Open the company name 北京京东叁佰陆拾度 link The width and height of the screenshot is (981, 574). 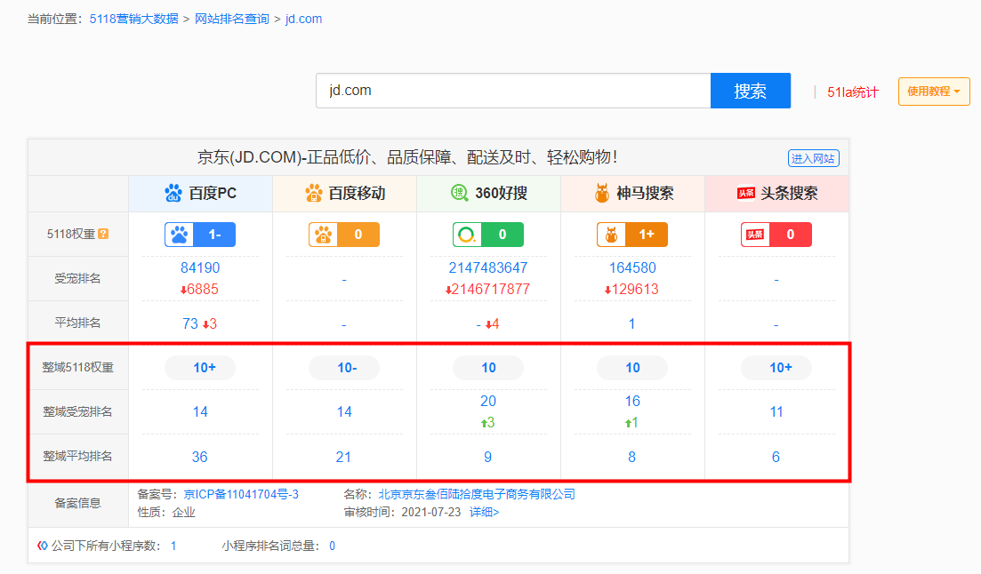[477, 495]
